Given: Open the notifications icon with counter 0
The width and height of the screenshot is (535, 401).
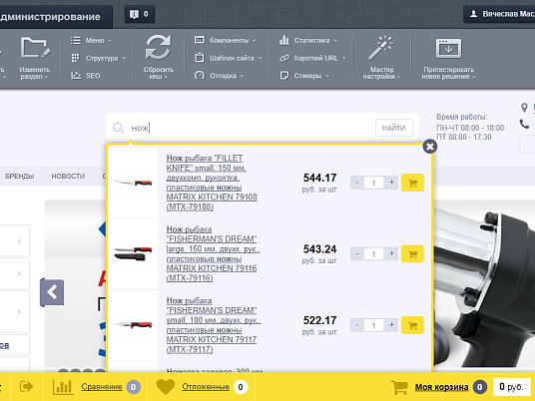Looking at the screenshot, I should [139, 14].
